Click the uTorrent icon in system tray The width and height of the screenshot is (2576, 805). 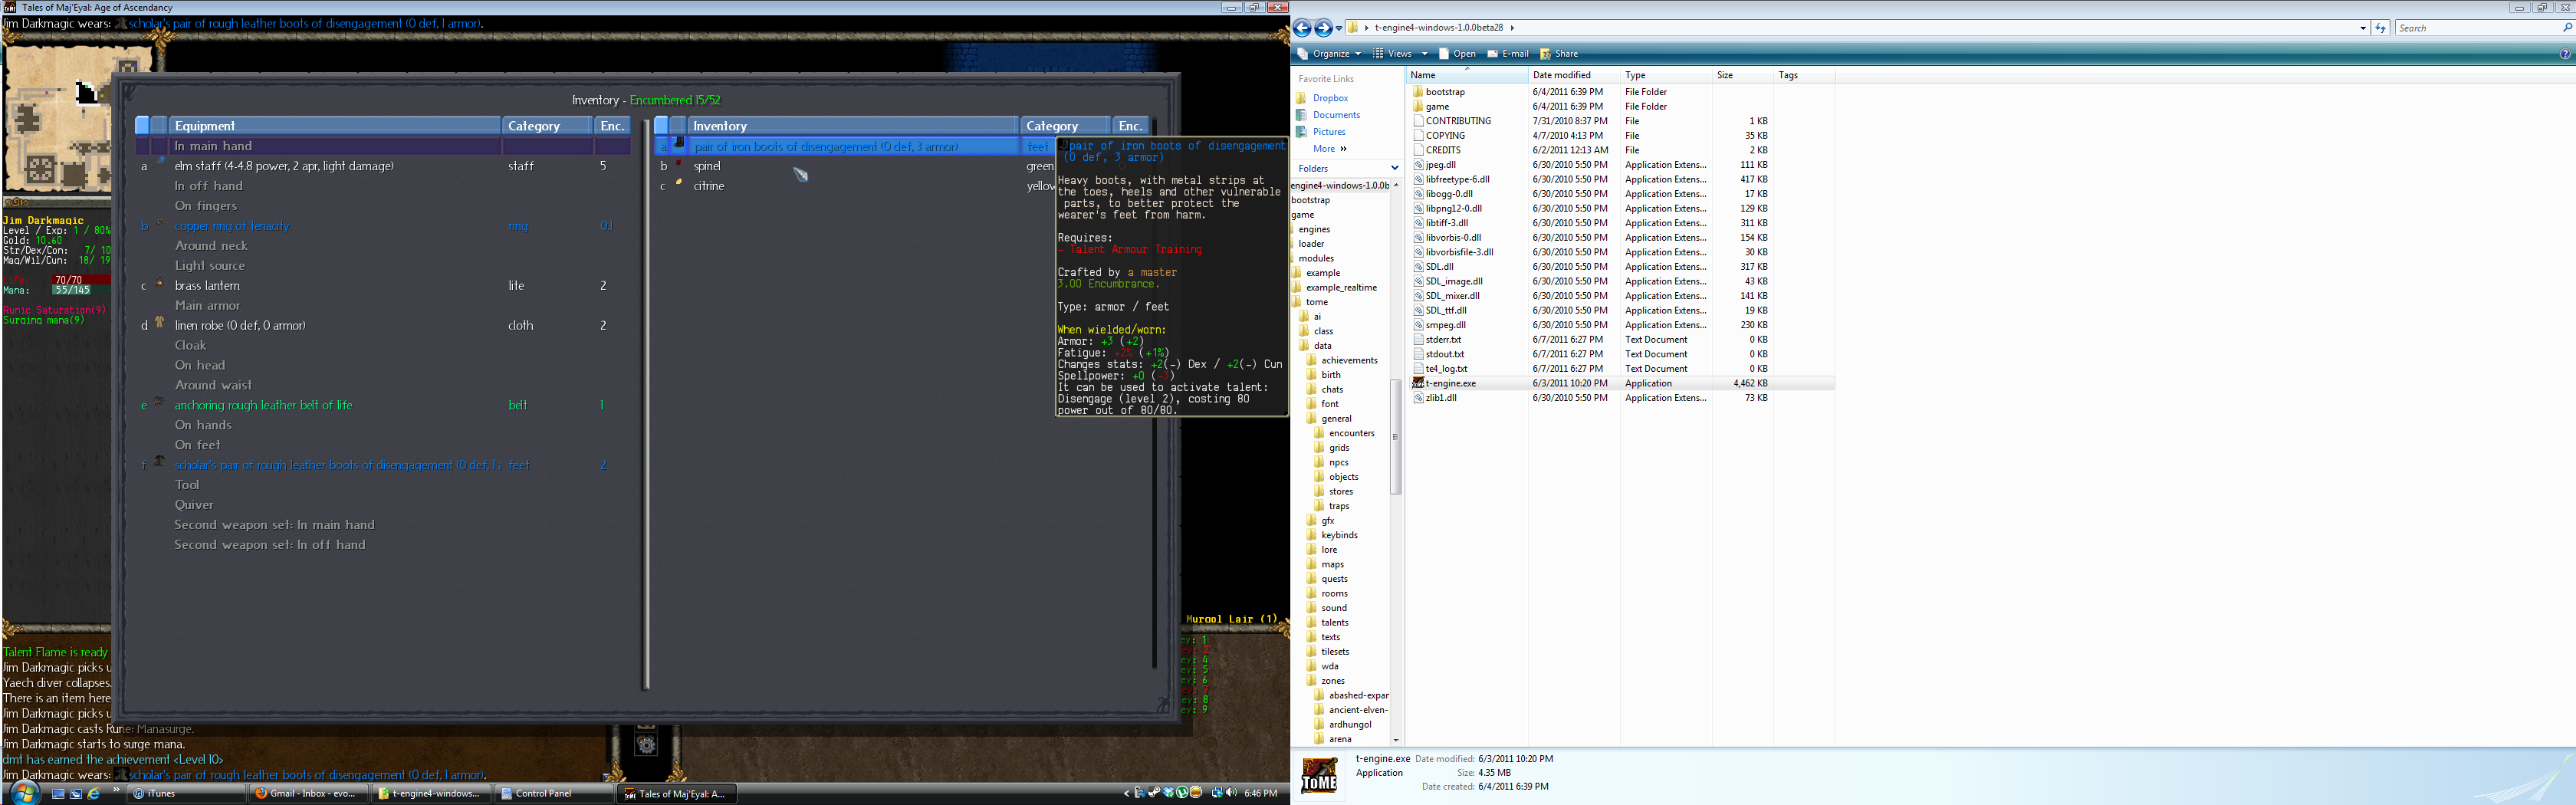tap(1182, 793)
